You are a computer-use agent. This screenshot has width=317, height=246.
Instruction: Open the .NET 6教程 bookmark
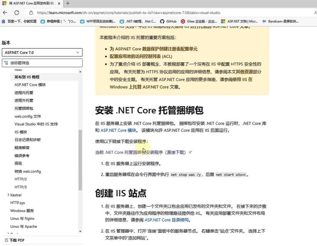coord(138,21)
